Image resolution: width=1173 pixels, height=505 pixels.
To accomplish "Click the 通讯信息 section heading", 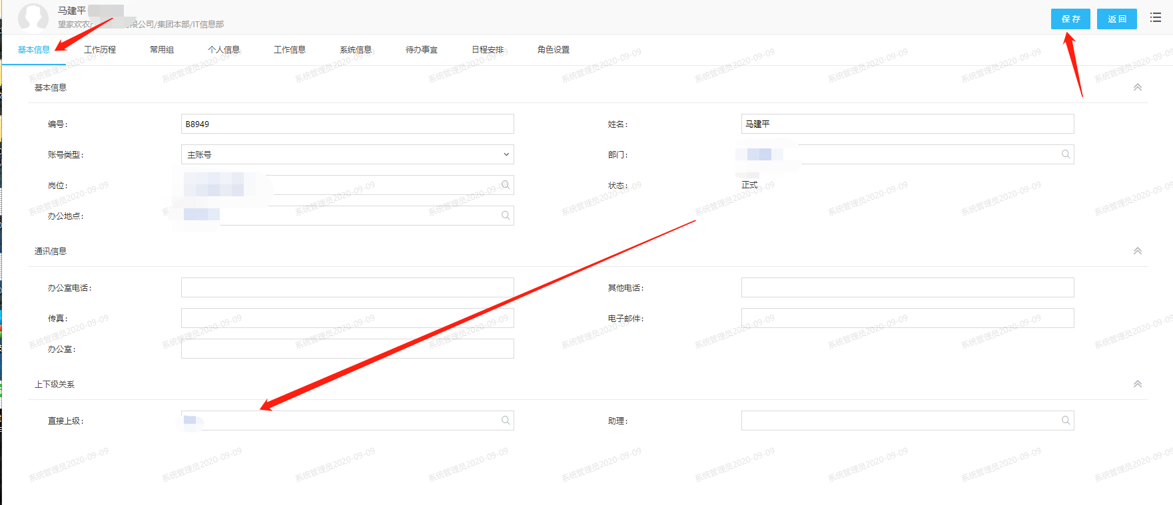I will pos(51,251).
